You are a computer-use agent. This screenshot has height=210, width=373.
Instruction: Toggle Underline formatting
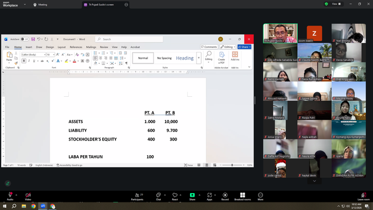pos(34,61)
